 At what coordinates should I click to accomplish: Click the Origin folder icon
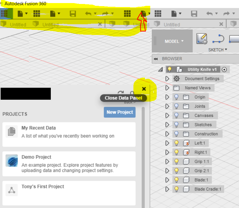coord(186,97)
